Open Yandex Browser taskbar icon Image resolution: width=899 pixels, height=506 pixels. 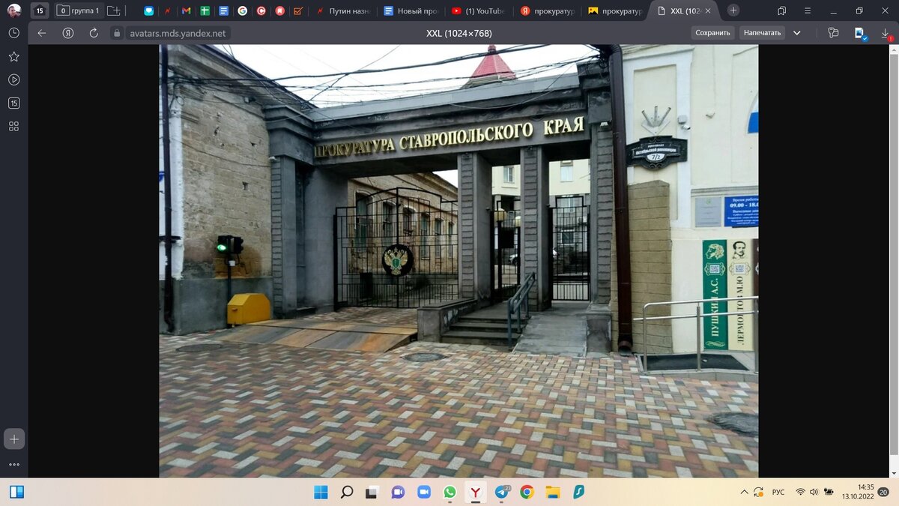click(x=476, y=492)
